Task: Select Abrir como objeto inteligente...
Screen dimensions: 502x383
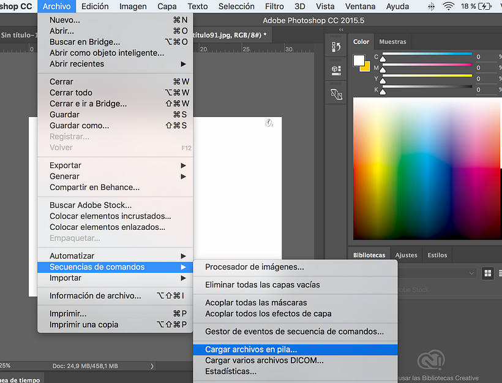Action: [x=115, y=53]
